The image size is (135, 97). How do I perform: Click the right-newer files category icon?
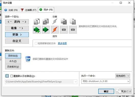64,21
